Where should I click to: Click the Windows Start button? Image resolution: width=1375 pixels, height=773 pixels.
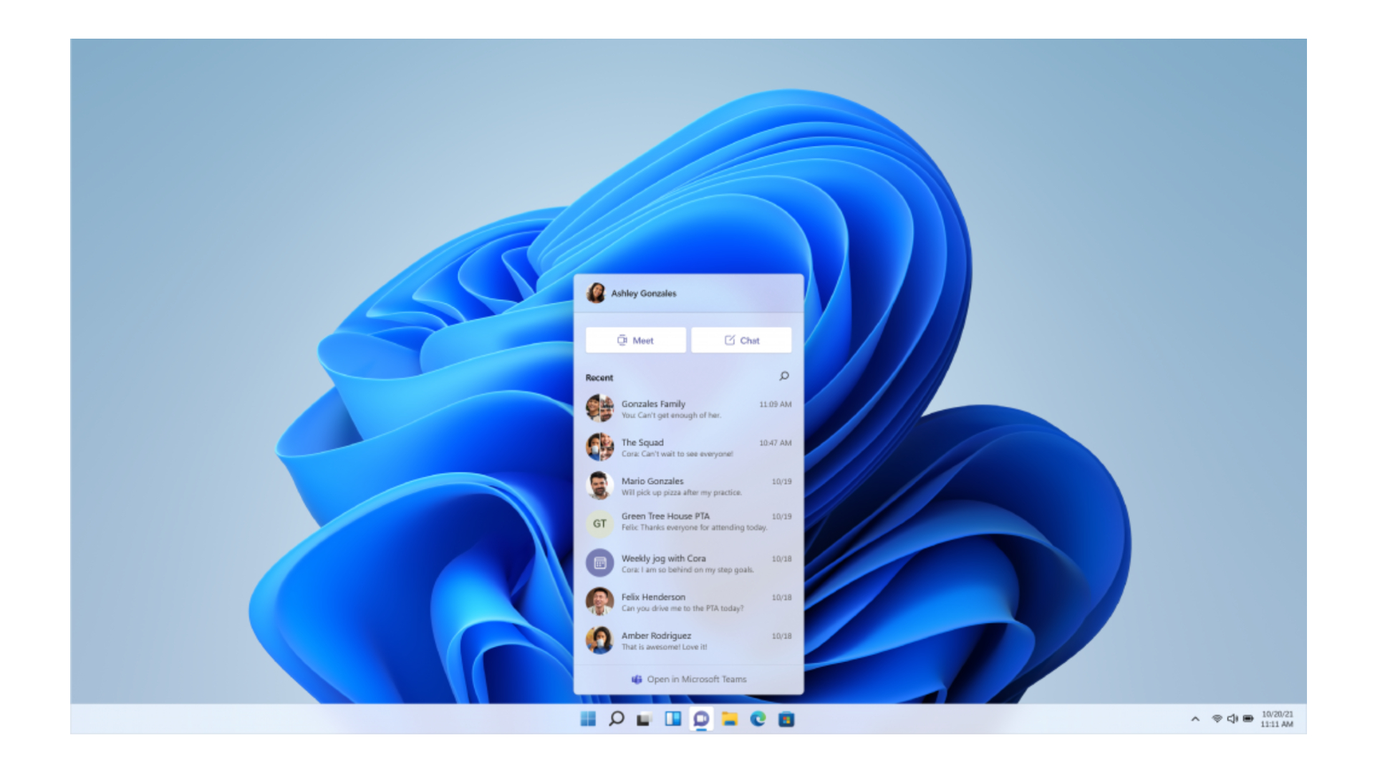pyautogui.click(x=588, y=719)
